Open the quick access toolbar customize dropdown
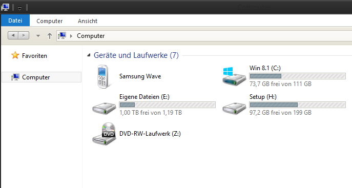This screenshot has height=188, width=352. [19, 8]
